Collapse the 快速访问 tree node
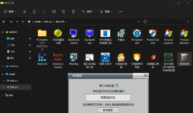Screen dimensions: 193x113 pos(2,32)
